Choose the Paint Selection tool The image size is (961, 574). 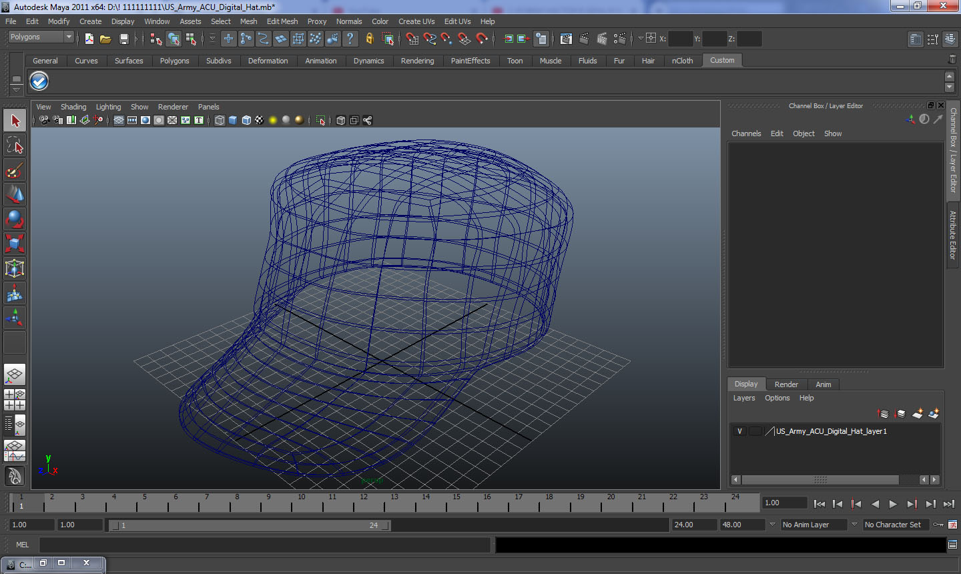click(15, 170)
